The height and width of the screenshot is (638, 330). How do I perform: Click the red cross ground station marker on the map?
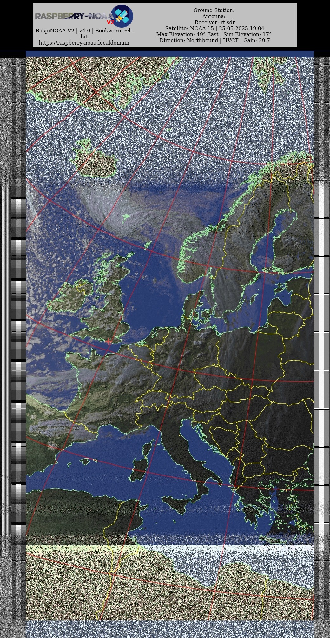click(x=109, y=341)
